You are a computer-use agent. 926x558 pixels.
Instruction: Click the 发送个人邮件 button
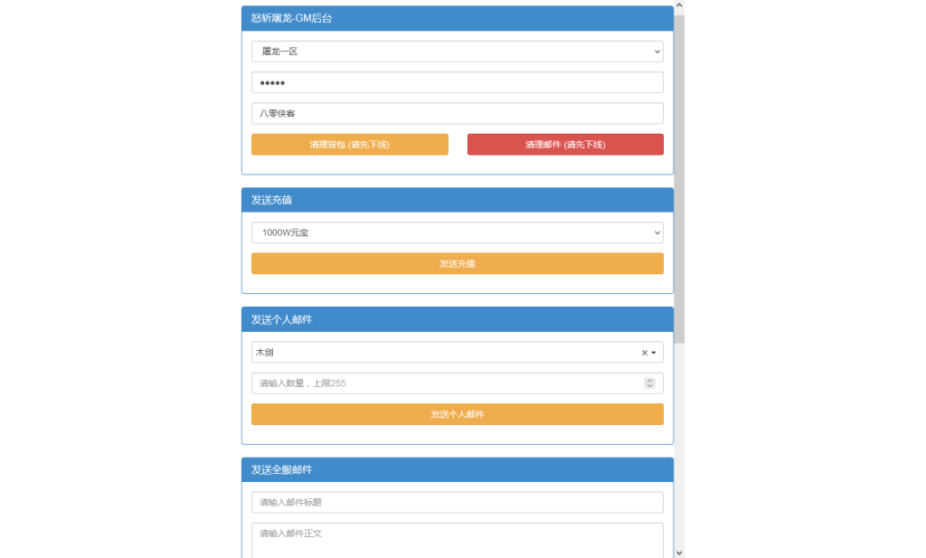tap(457, 414)
